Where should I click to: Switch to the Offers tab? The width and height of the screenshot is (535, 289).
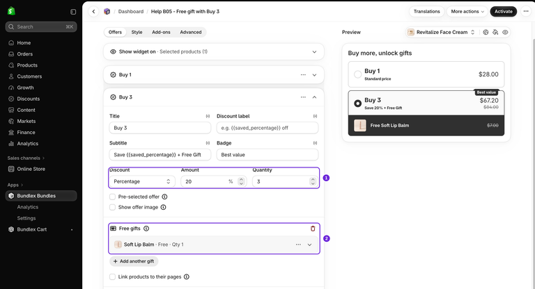click(x=115, y=33)
